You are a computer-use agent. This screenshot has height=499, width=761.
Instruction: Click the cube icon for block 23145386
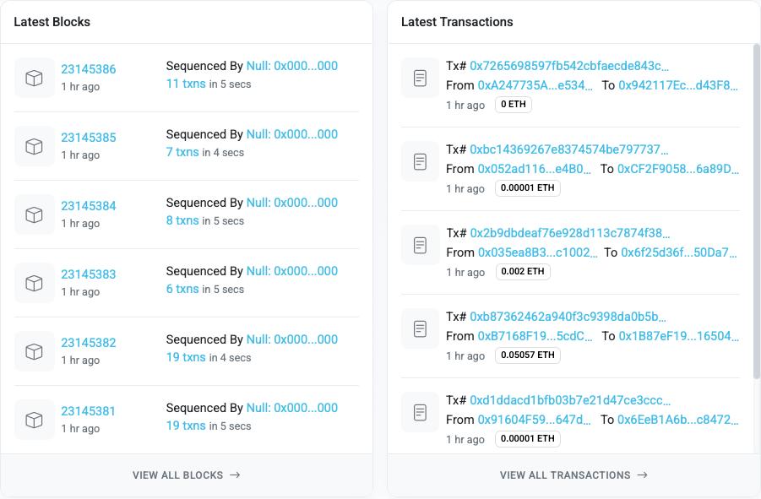[34, 78]
